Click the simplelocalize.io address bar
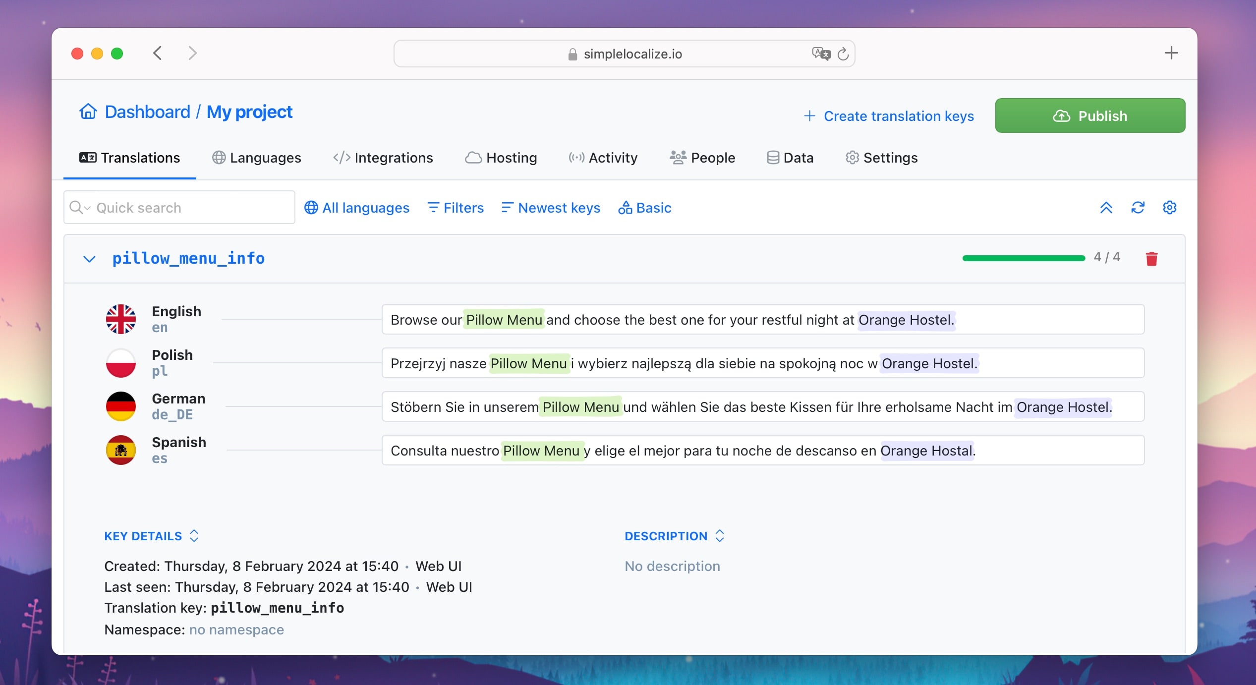 point(624,54)
